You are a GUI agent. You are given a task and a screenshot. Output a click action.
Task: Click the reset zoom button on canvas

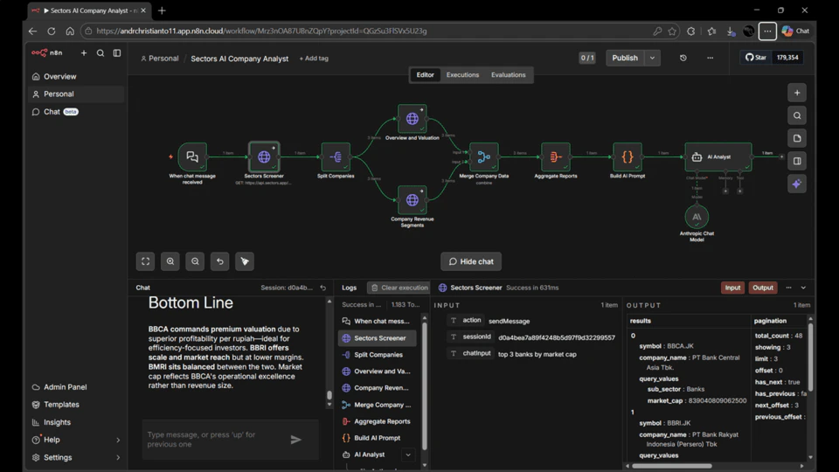220,261
